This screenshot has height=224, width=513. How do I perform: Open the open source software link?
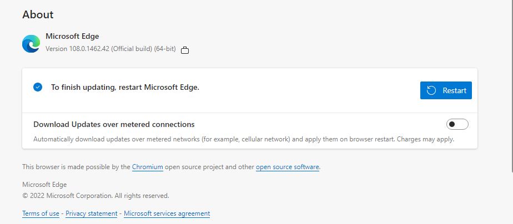[287, 167]
